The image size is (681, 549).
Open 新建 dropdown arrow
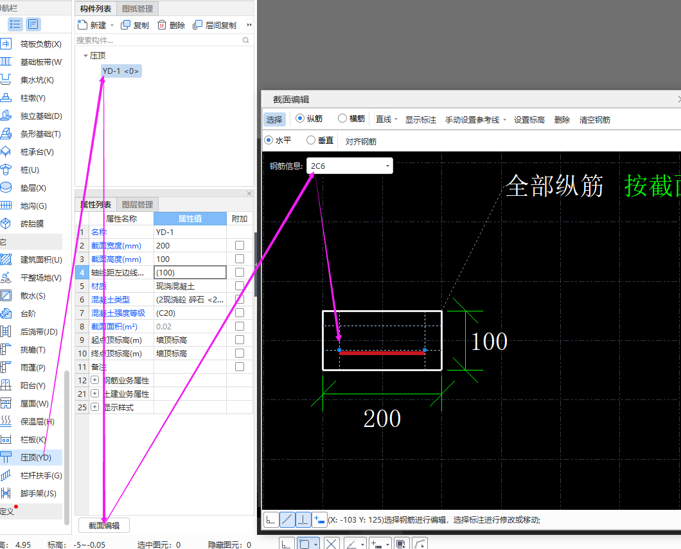click(x=112, y=26)
